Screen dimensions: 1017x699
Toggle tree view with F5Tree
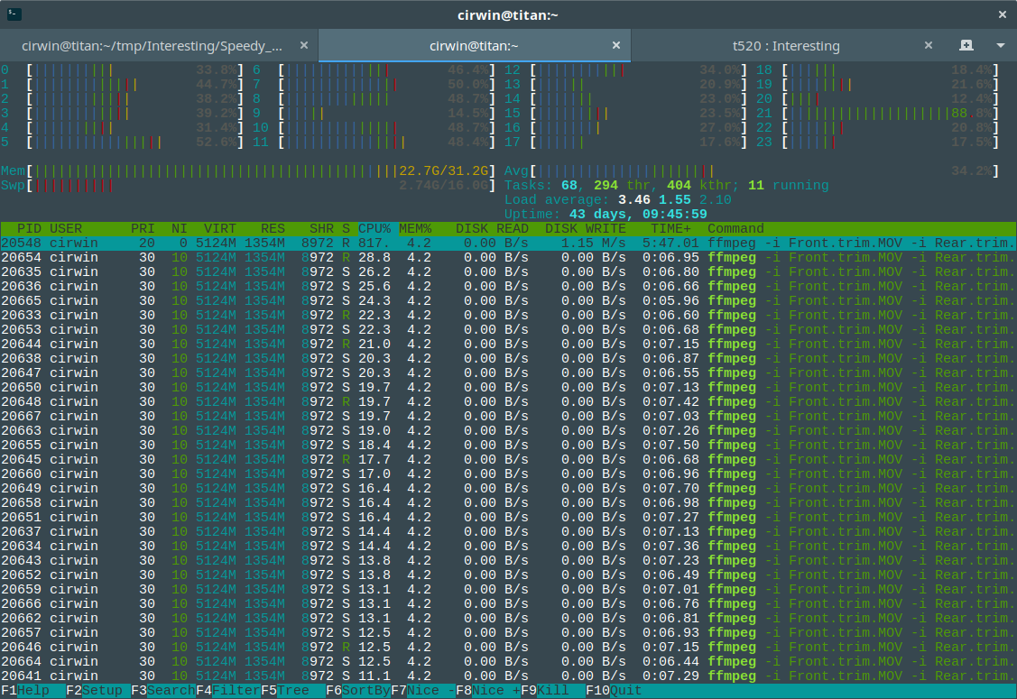tap(284, 688)
